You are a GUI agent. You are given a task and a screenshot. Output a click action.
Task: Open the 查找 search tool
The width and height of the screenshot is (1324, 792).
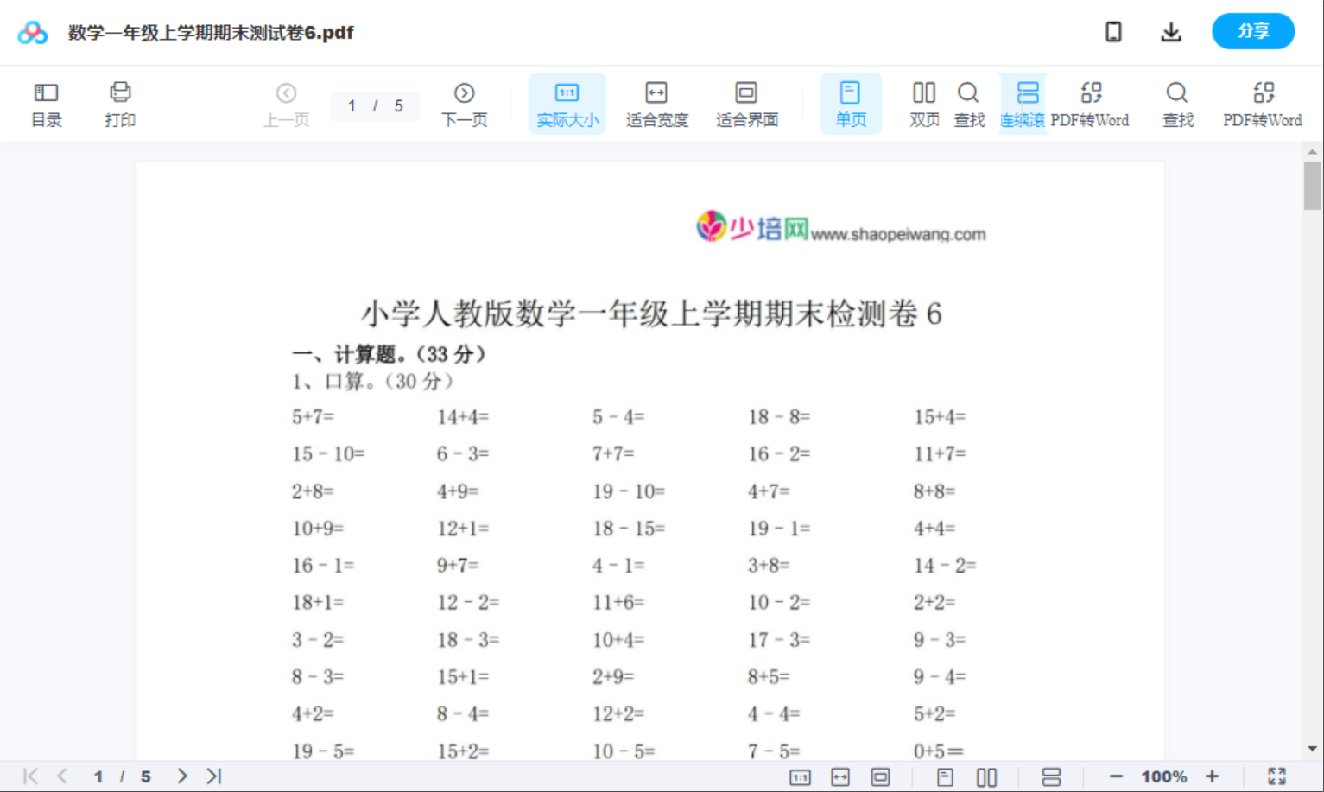969,103
